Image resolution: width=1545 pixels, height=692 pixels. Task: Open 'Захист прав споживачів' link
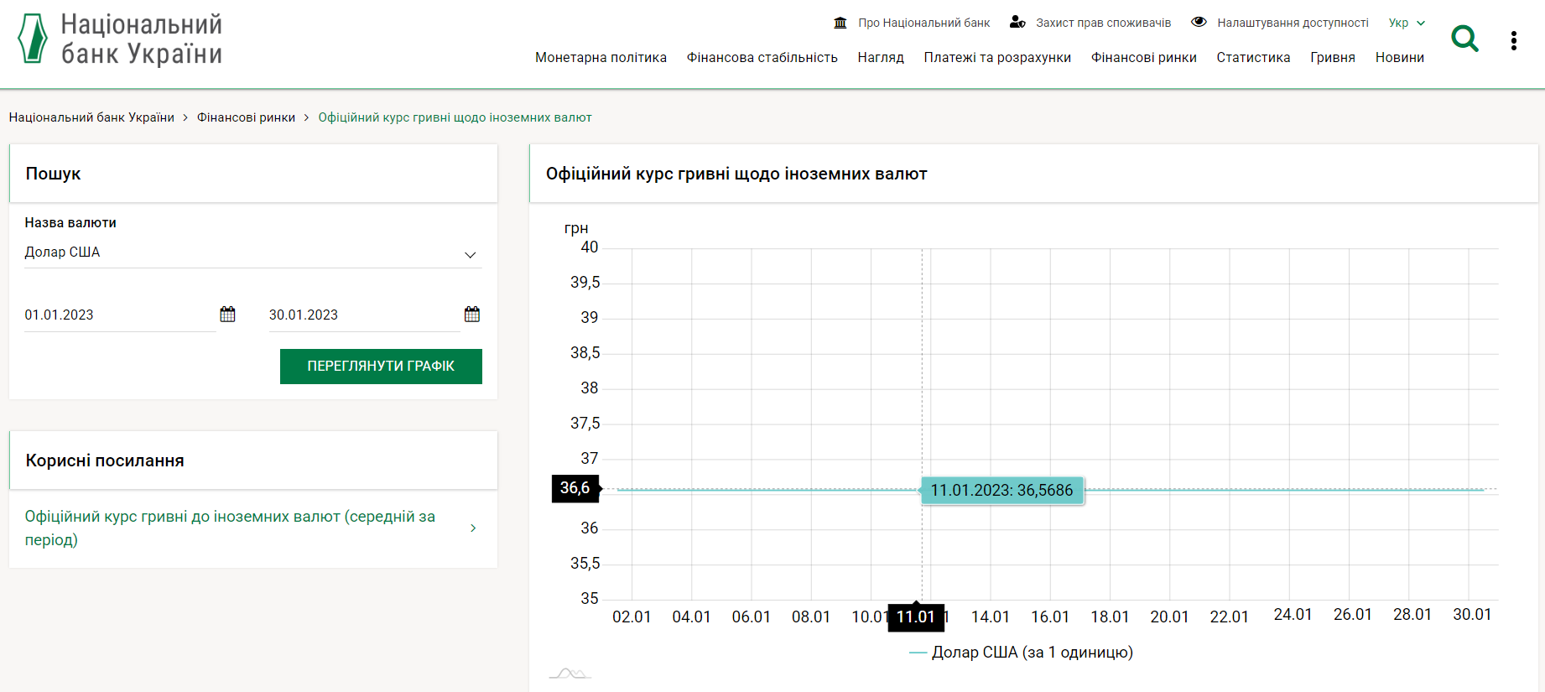(x=1103, y=23)
